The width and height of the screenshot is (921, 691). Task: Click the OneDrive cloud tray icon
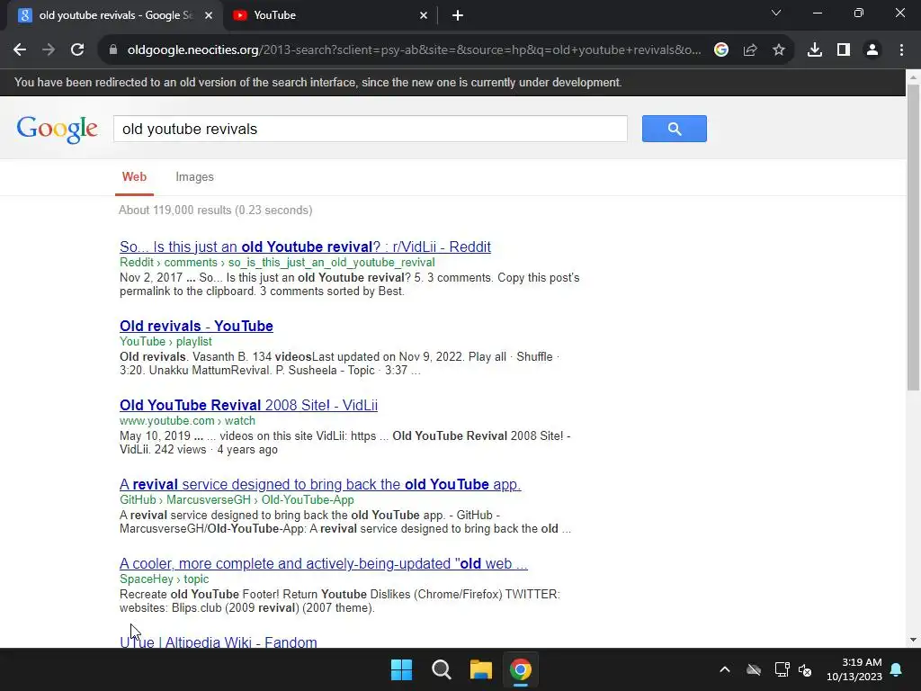[x=754, y=669]
